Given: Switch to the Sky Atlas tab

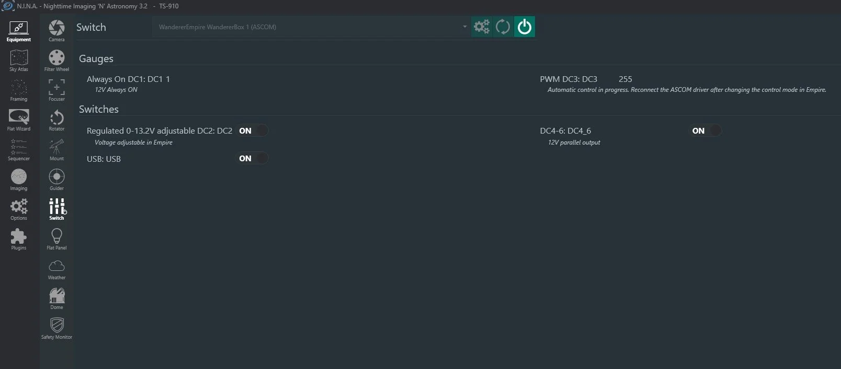Looking at the screenshot, I should (19, 61).
